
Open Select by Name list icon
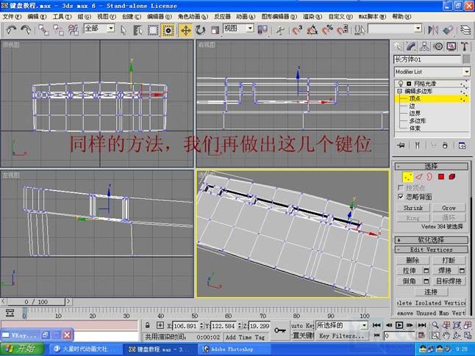pyautogui.click(x=137, y=30)
